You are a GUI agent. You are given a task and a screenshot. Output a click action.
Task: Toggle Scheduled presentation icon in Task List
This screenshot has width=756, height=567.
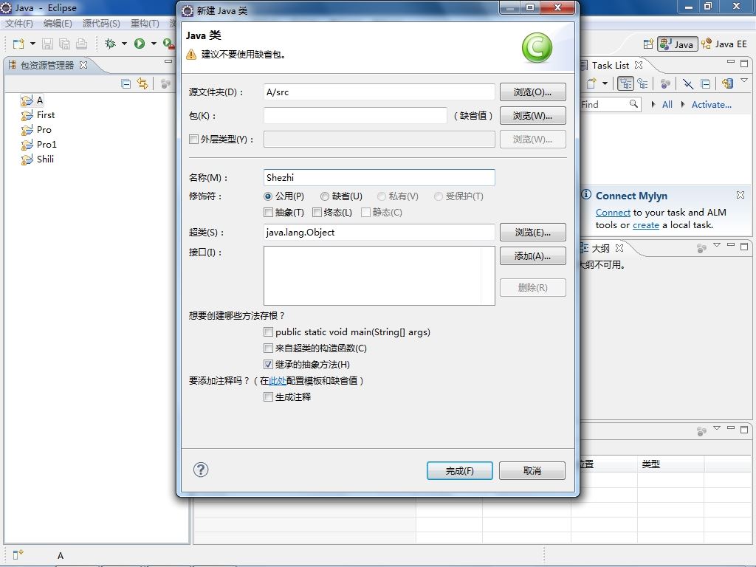click(x=642, y=84)
